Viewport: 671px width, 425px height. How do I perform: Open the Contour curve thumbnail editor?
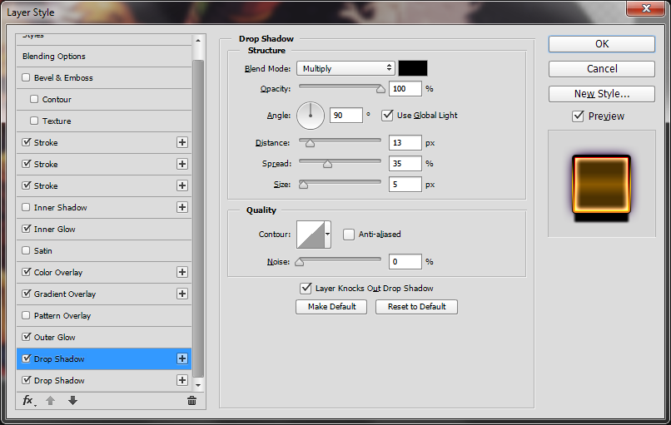tap(311, 235)
